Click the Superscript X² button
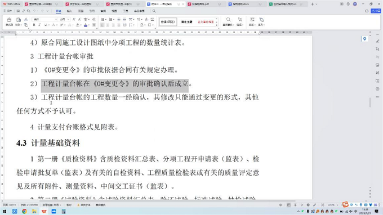 click(62, 25)
